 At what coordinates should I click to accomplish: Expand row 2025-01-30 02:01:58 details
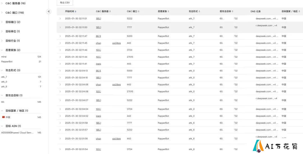tap(60, 123)
